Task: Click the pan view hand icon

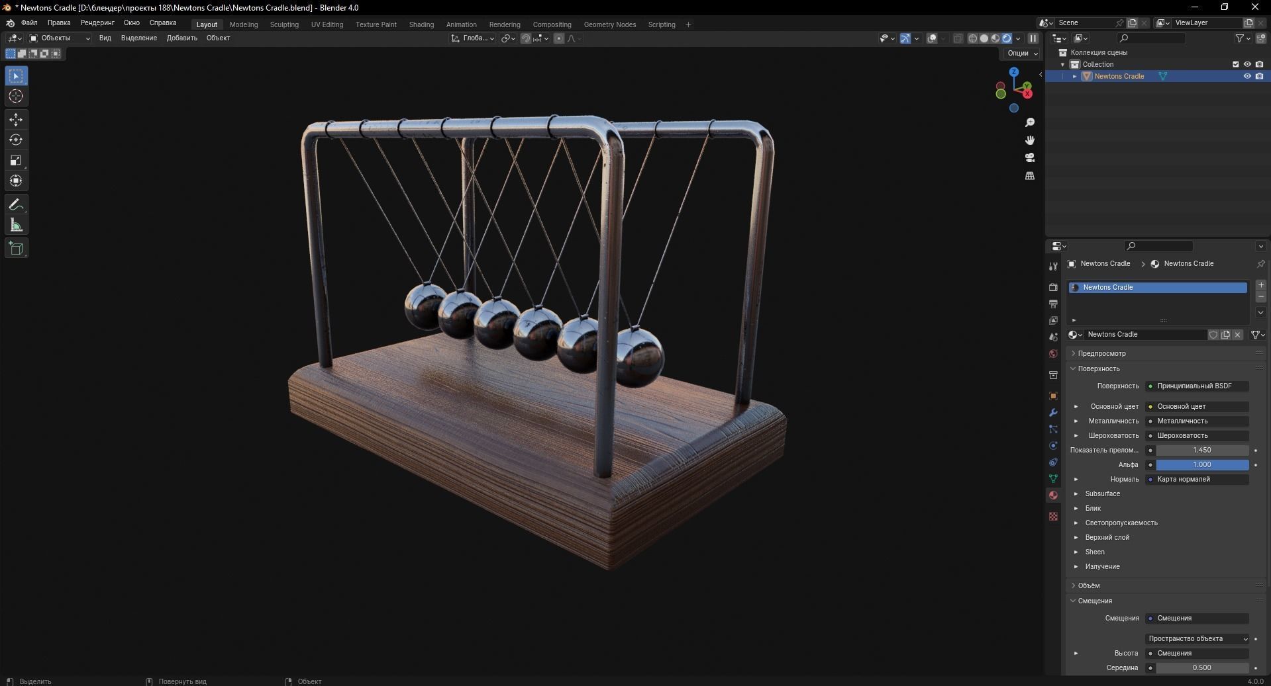Action: 1030,140
